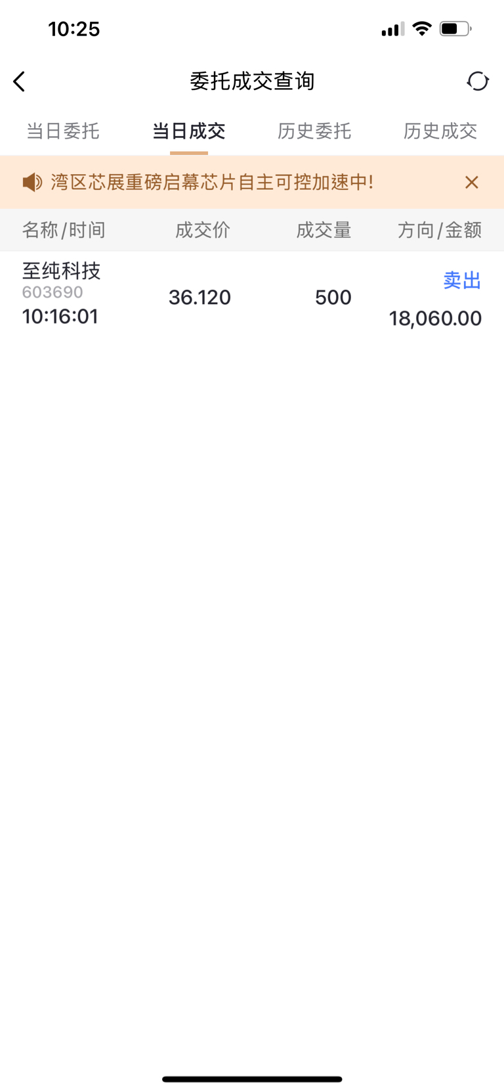
Task: Tap the 成交量 column header
Action: 324,230
